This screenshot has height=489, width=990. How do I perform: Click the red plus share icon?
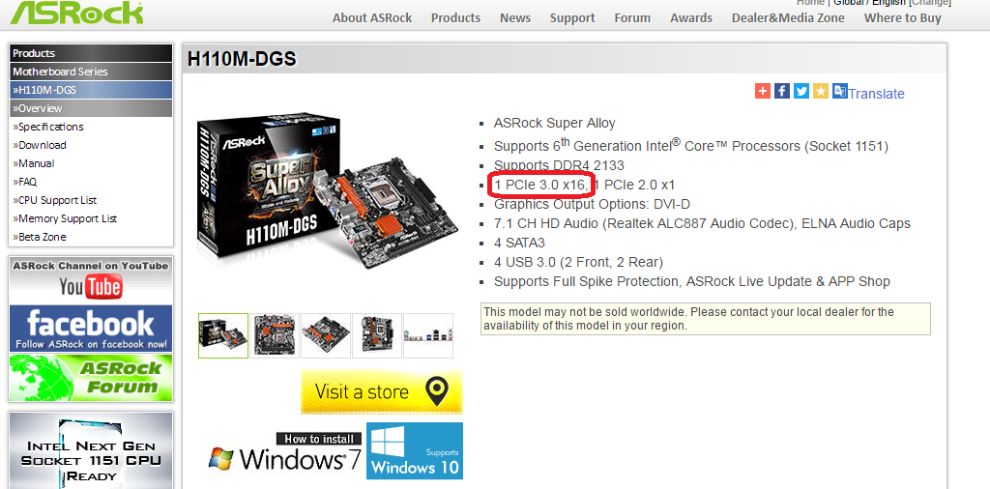(763, 91)
